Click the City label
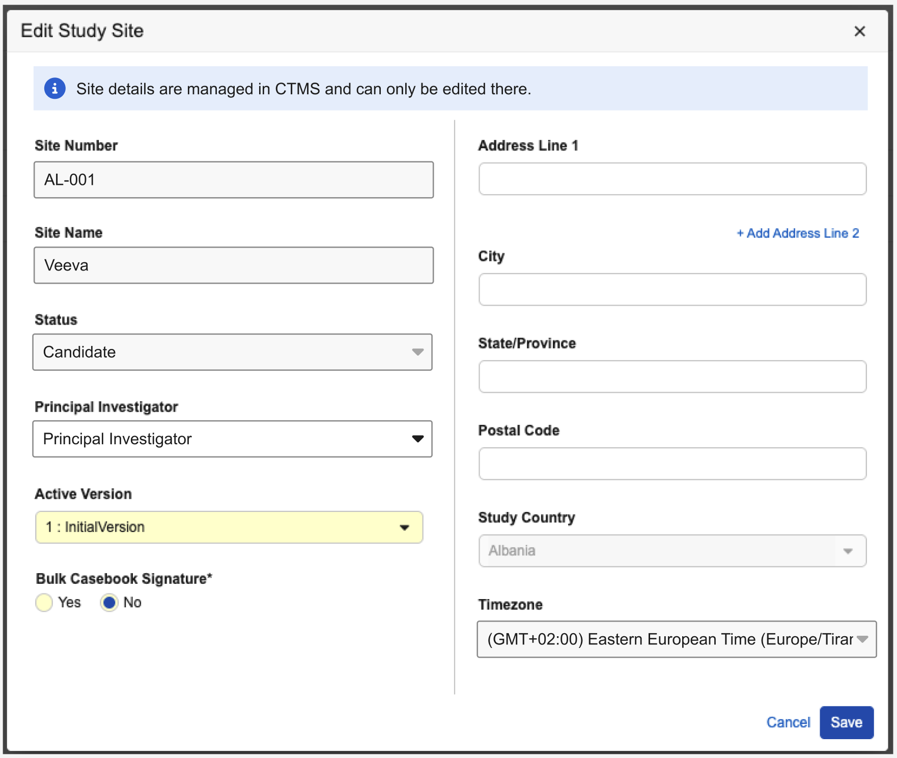 [x=491, y=256]
